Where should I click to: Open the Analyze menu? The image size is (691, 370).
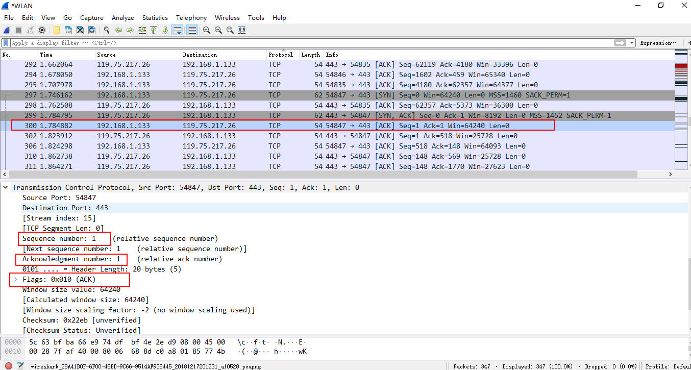123,17
